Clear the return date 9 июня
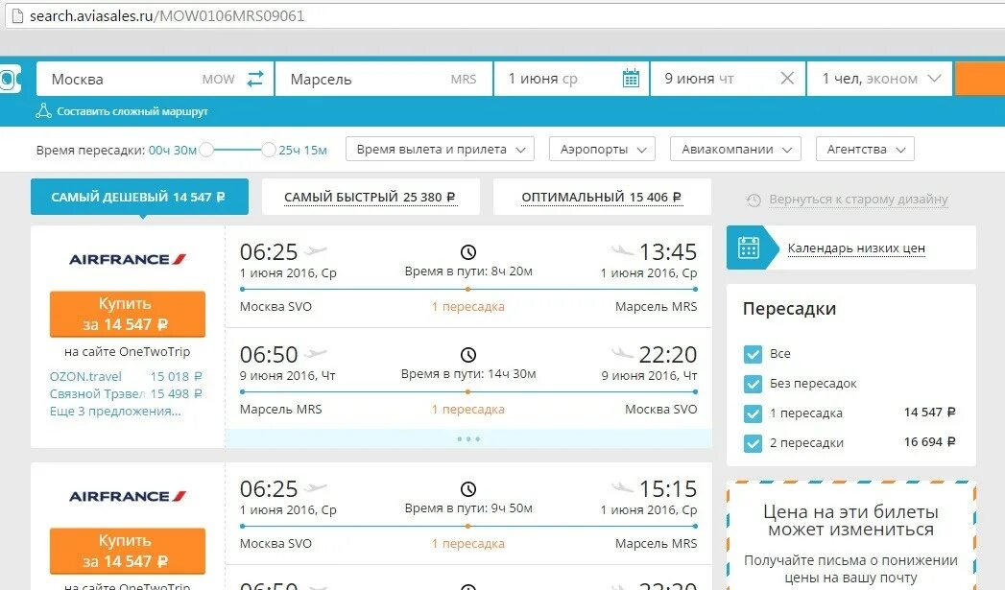 (787, 78)
